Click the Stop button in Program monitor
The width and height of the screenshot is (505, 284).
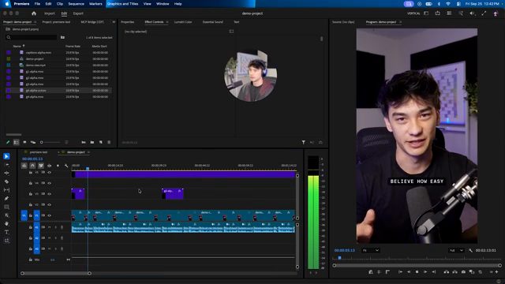pyautogui.click(x=417, y=271)
